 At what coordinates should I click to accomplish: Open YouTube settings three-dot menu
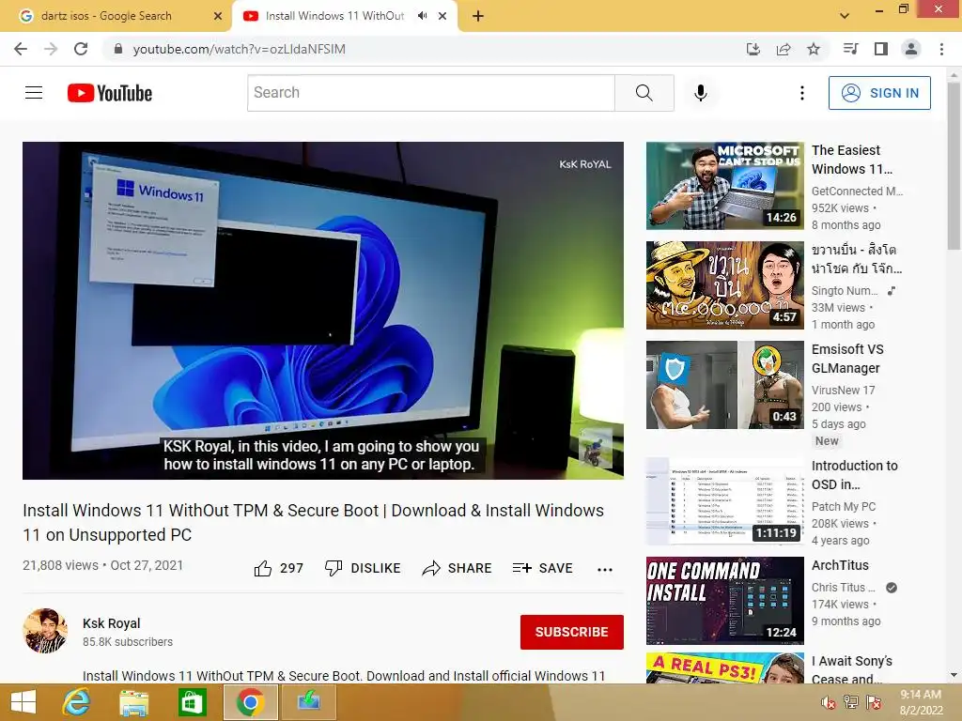click(x=802, y=93)
